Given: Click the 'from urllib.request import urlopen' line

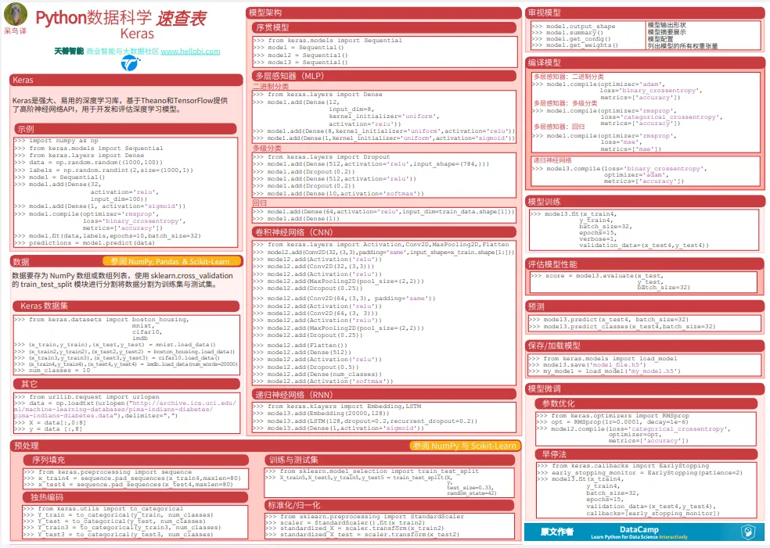Looking at the screenshot, I should pos(87,397).
